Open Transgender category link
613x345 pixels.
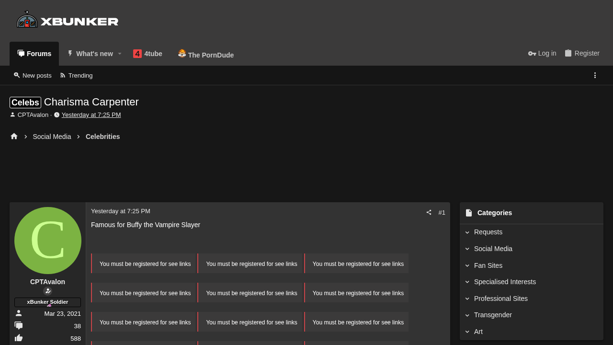[x=493, y=315]
